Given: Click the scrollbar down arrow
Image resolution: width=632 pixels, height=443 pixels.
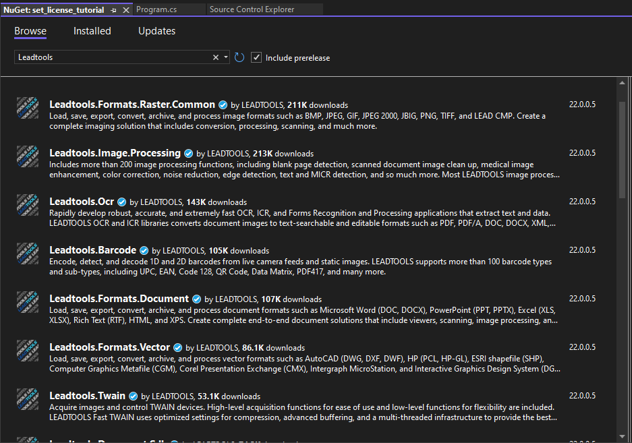Looking at the screenshot, I should 622,436.
